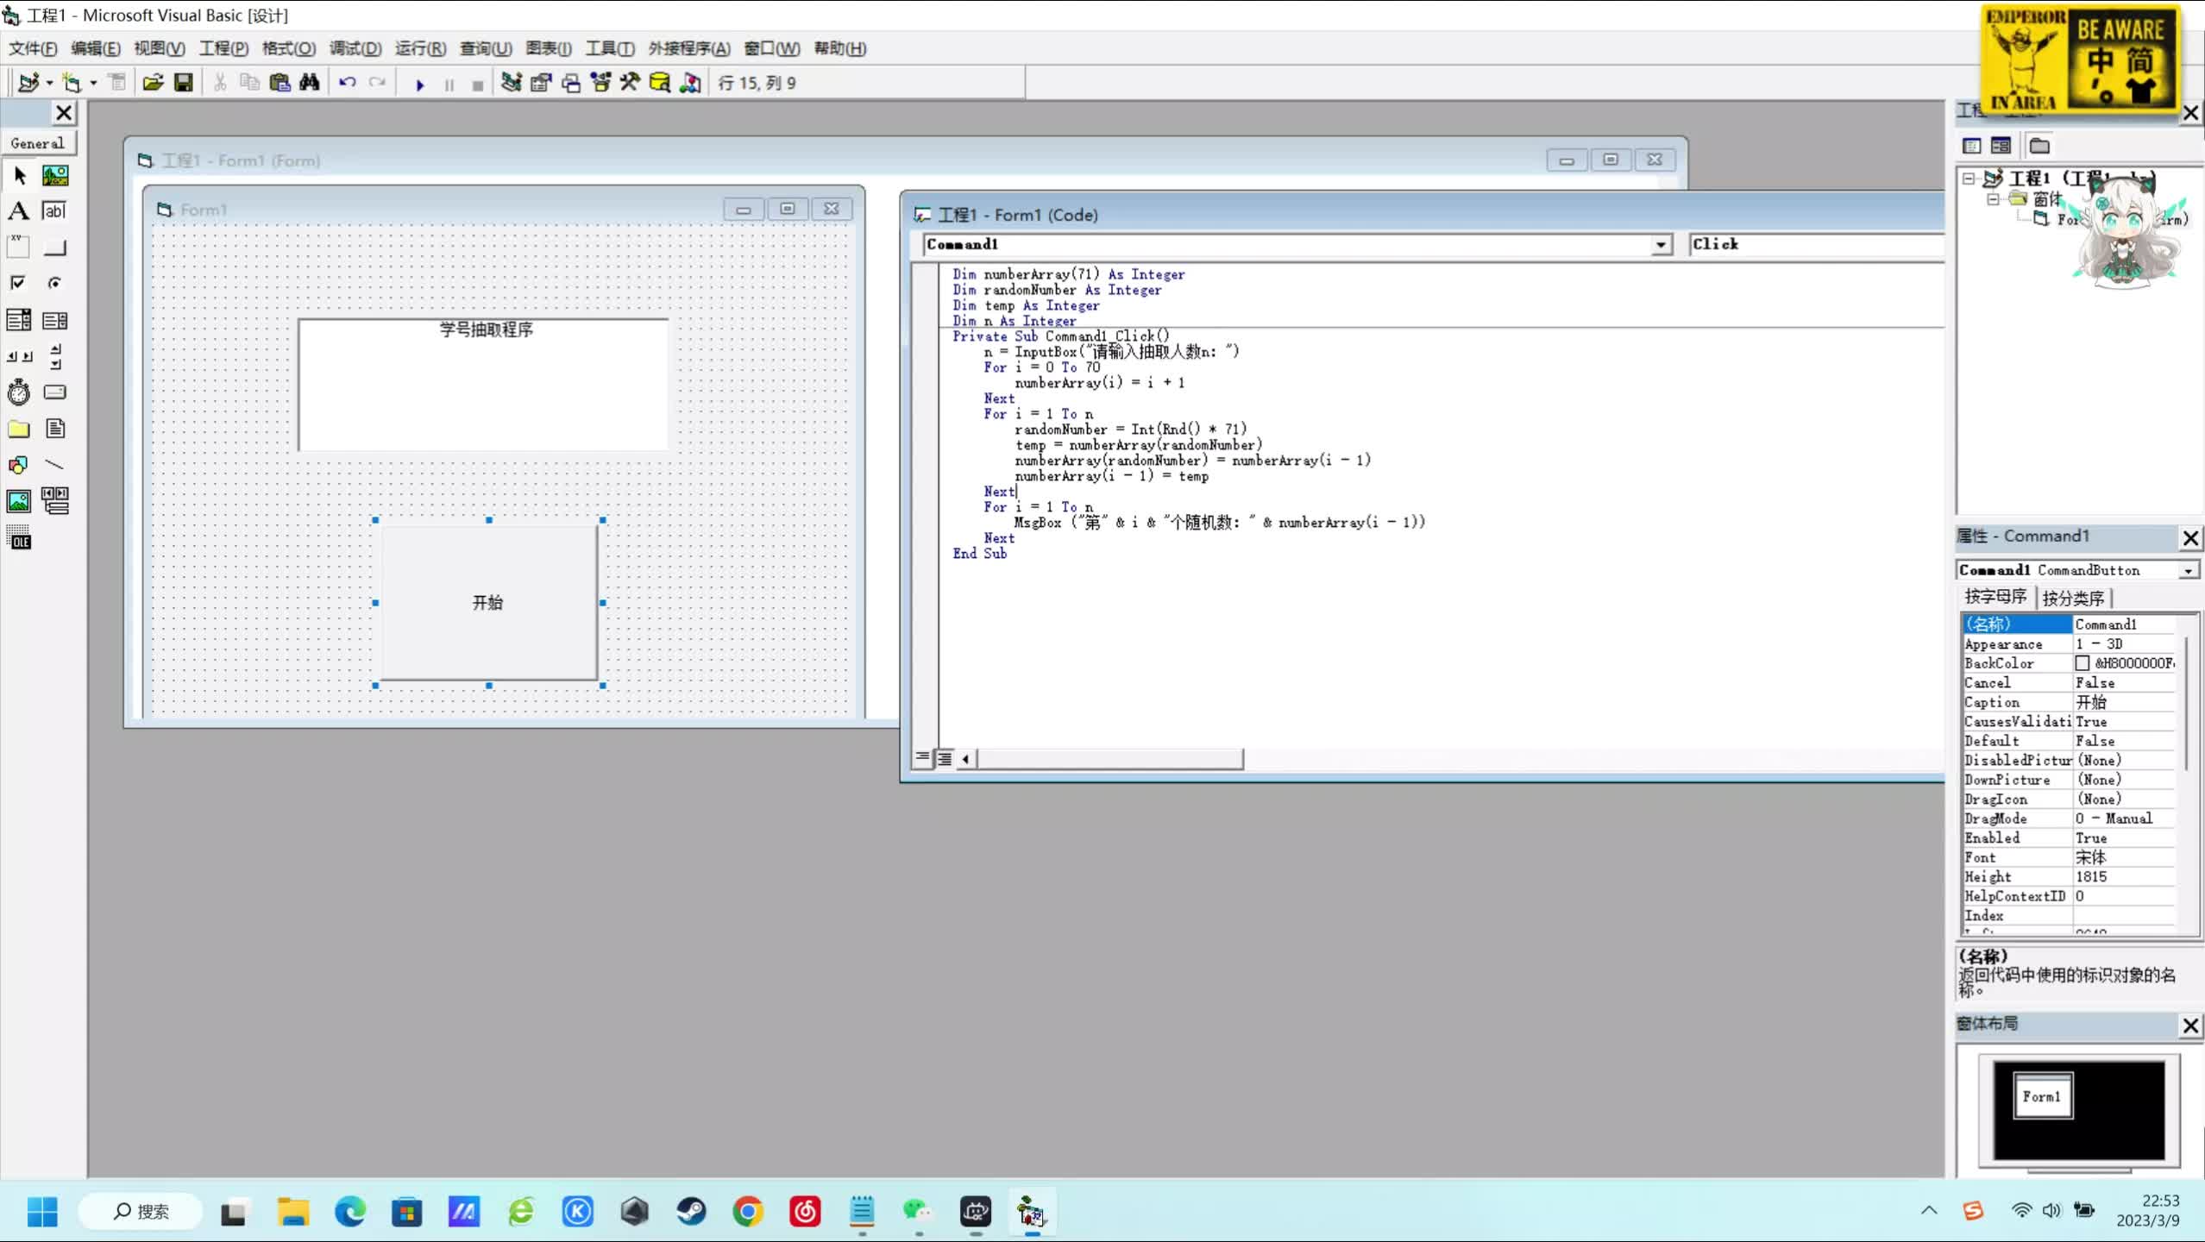Choose the OLE container tool
Image resolution: width=2205 pixels, height=1242 pixels.
coord(18,539)
